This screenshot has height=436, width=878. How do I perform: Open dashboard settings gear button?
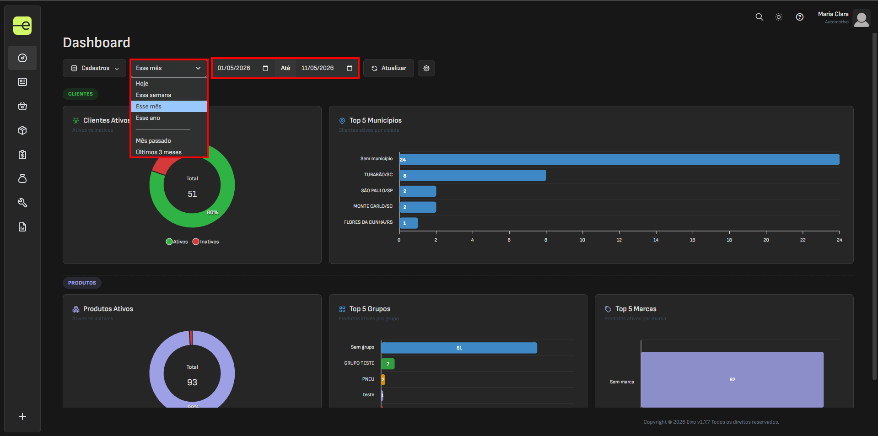tap(426, 68)
